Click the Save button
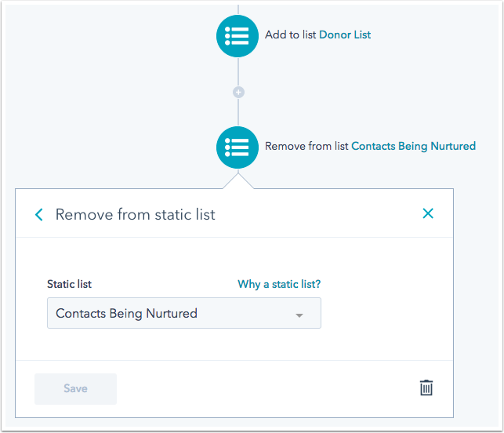Viewport: 504px width, 433px height. 75,388
